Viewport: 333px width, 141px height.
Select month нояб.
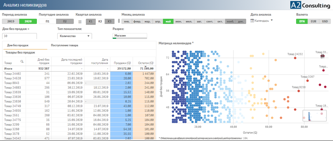[x=231, y=21]
